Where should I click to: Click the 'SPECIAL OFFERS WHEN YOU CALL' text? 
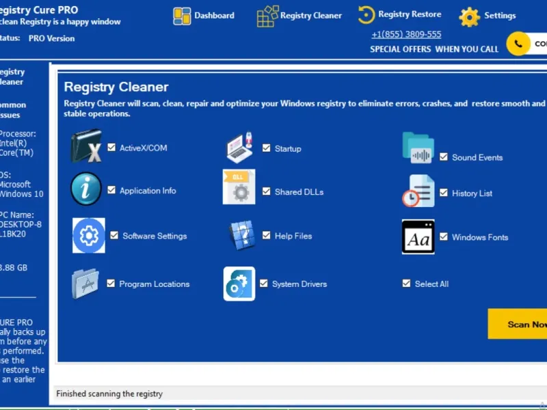click(x=434, y=49)
